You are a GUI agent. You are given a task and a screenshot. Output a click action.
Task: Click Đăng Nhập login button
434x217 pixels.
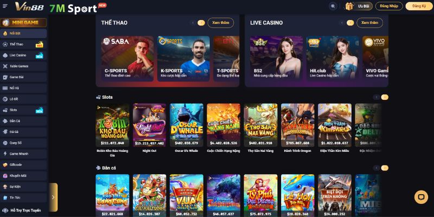(389, 6)
